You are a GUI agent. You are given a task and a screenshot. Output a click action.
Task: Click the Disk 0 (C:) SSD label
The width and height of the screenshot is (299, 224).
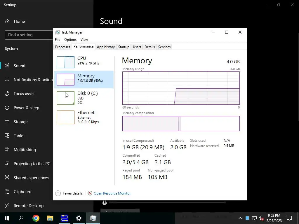pyautogui.click(x=88, y=98)
